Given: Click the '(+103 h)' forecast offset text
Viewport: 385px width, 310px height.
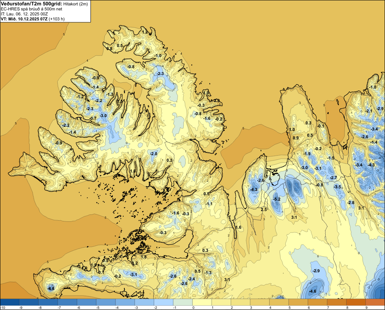Looking at the screenshot, I should pyautogui.click(x=57, y=19).
